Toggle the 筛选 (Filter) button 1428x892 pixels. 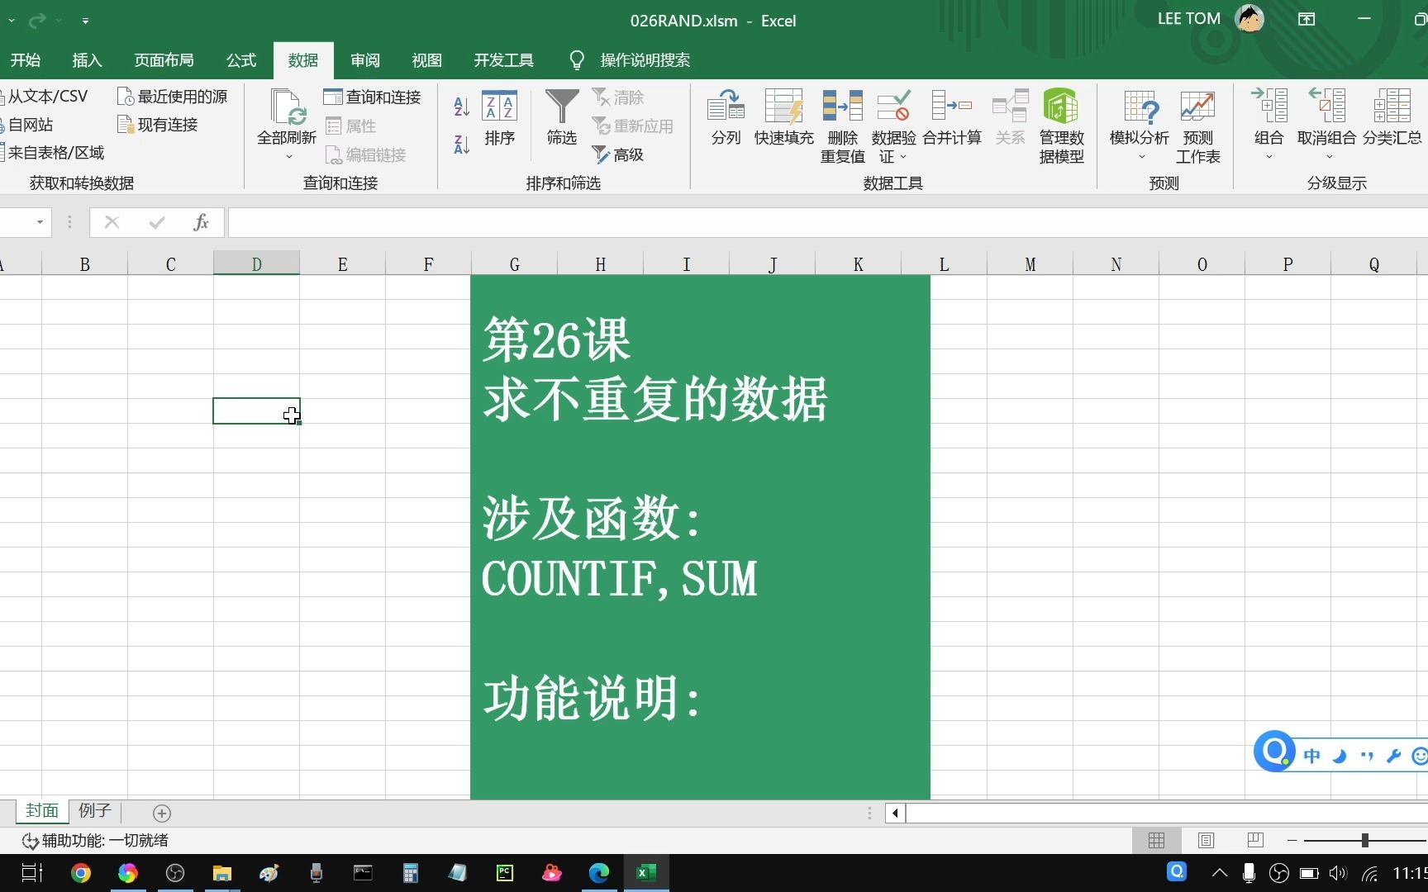(561, 120)
